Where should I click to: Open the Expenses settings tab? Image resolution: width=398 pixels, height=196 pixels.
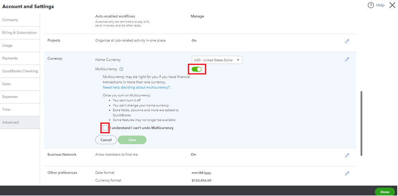[20, 97]
